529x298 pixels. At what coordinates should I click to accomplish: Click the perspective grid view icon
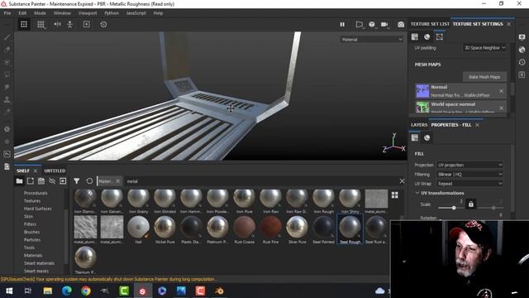click(x=41, y=24)
